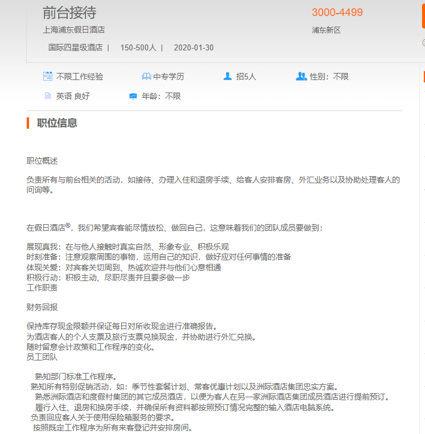Click the work experience calendar icon

pyautogui.click(x=48, y=76)
